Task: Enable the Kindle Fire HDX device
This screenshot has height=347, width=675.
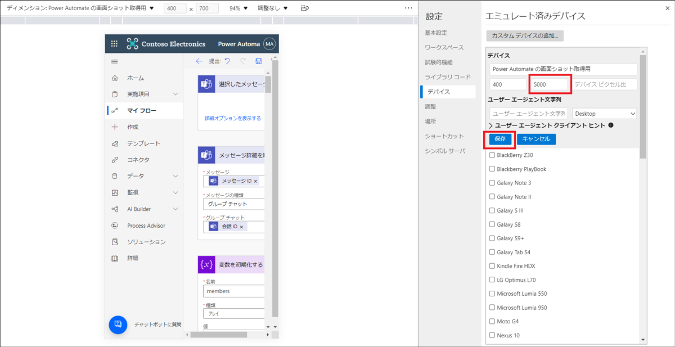Action: coord(492,266)
